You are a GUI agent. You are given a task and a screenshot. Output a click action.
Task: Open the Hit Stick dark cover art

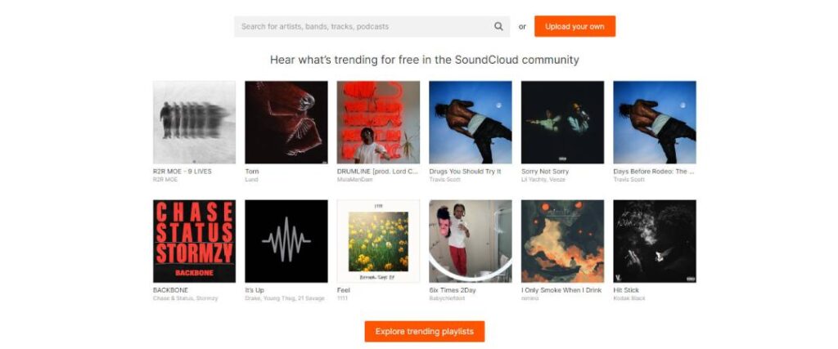[655, 241]
